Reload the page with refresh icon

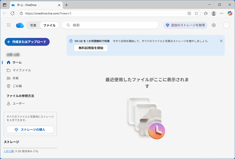(x=12, y=13)
